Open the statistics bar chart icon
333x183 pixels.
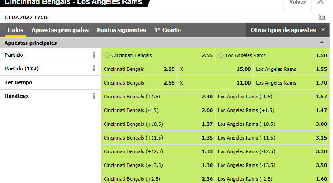pos(322,17)
